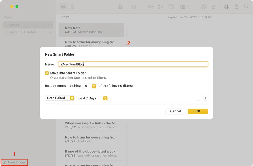Switch to gallery view icon

tap(72, 6)
